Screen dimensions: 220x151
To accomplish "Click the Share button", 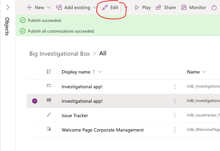I will pyautogui.click(x=166, y=7).
